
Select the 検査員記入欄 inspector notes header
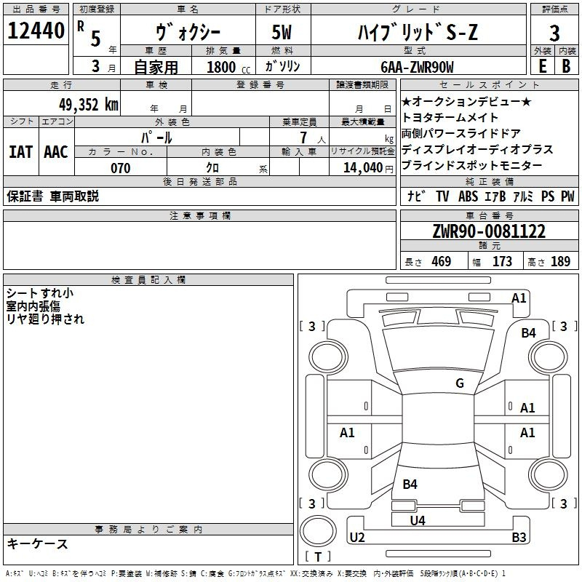[x=148, y=280]
